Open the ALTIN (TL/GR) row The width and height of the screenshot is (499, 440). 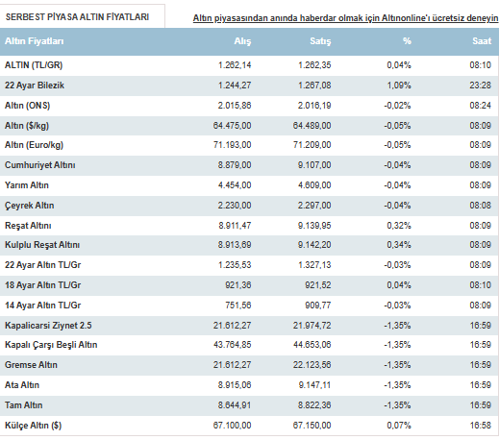[249, 65]
